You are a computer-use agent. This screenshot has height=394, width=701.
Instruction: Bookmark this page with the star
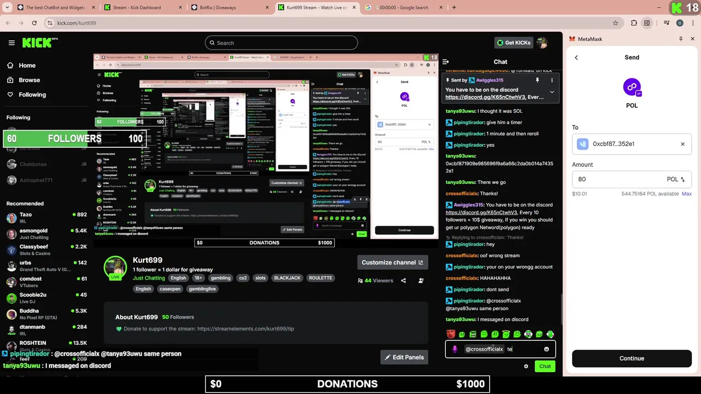click(616, 23)
